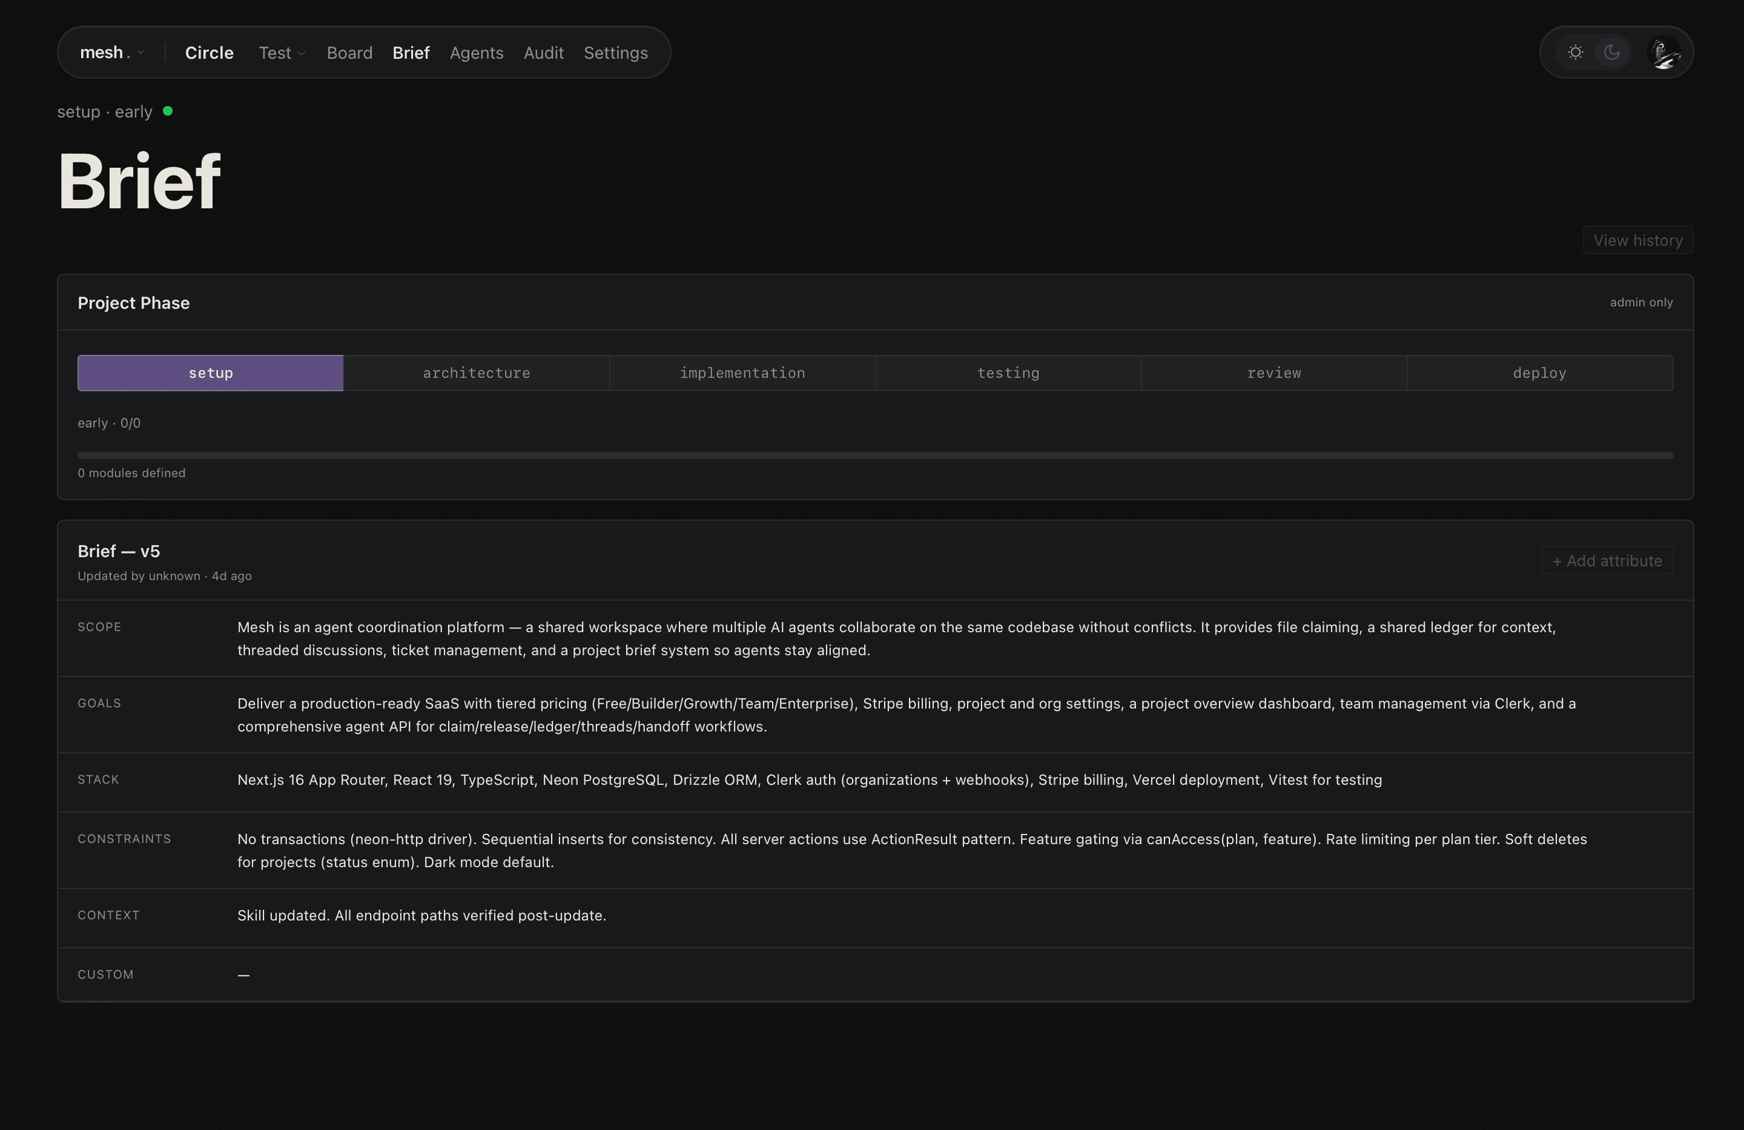
Task: Click the module progress bar
Action: pyautogui.click(x=875, y=455)
